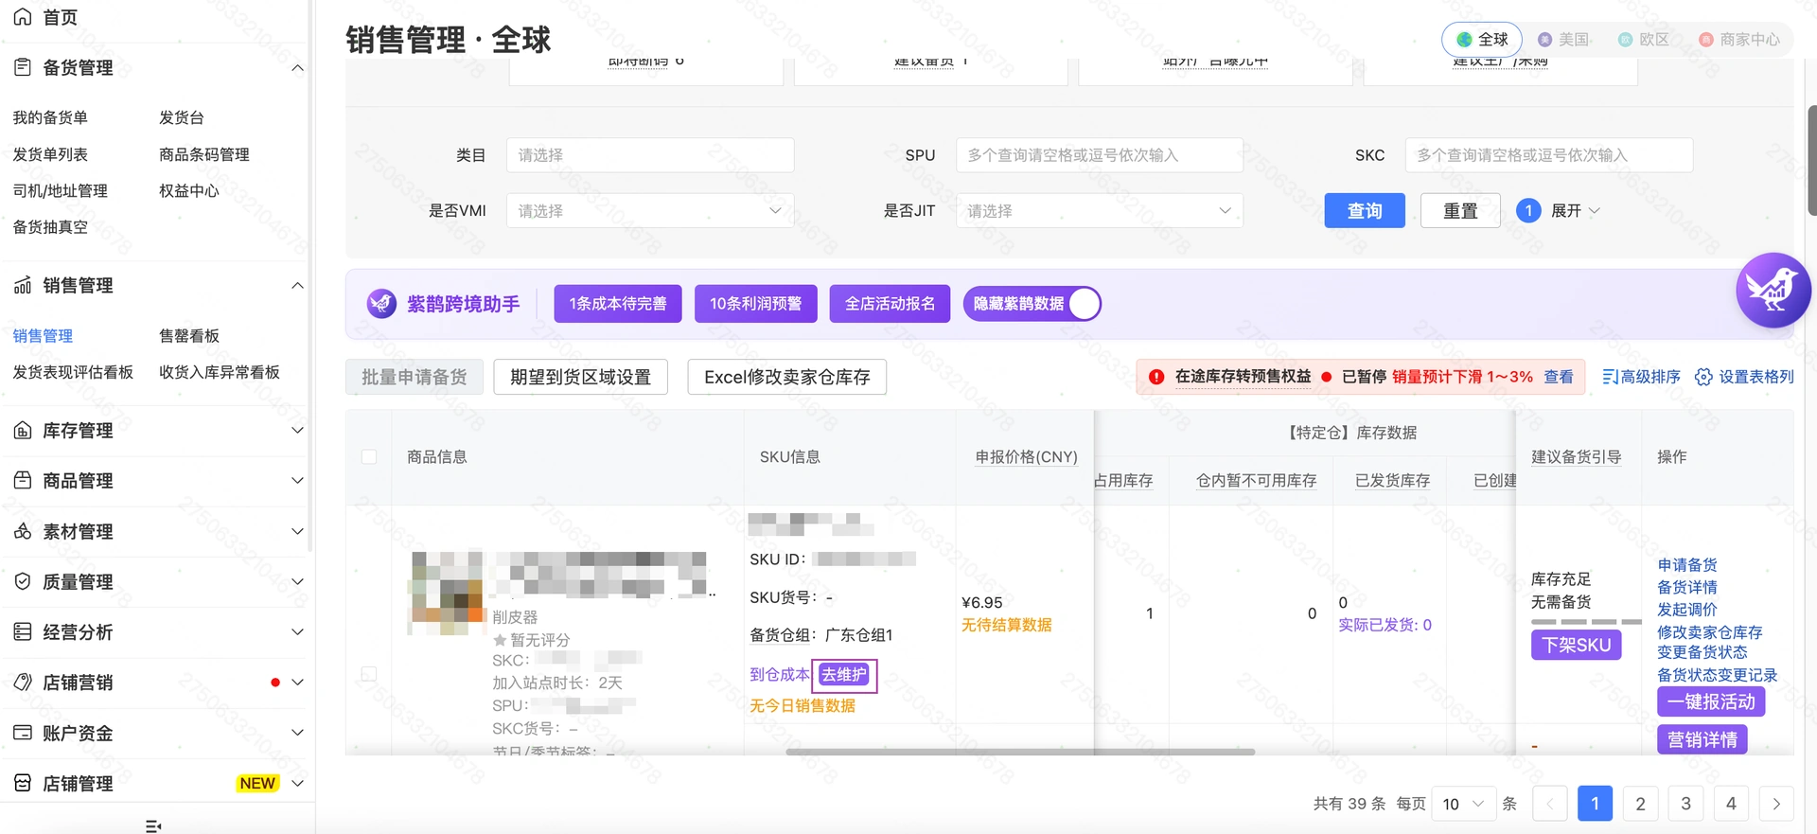Click the 10条利润预警 button
The image size is (1817, 834).
pyautogui.click(x=755, y=304)
